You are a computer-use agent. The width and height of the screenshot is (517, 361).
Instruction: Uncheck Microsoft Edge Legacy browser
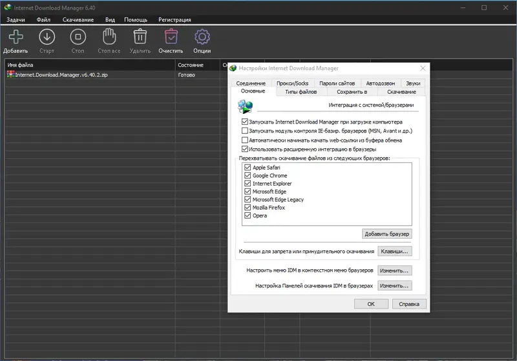(248, 199)
